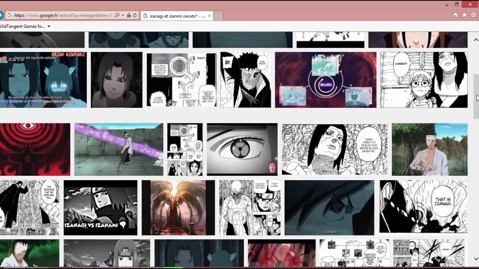Viewport: 479px width, 269px height.
Task: Close the 'izanagi et izanmi naruto' tab
Action: pyautogui.click(x=209, y=16)
